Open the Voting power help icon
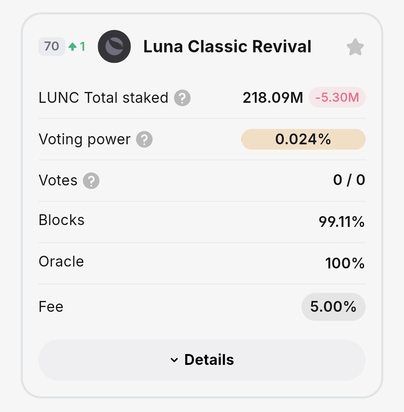This screenshot has width=404, height=412. (x=144, y=139)
